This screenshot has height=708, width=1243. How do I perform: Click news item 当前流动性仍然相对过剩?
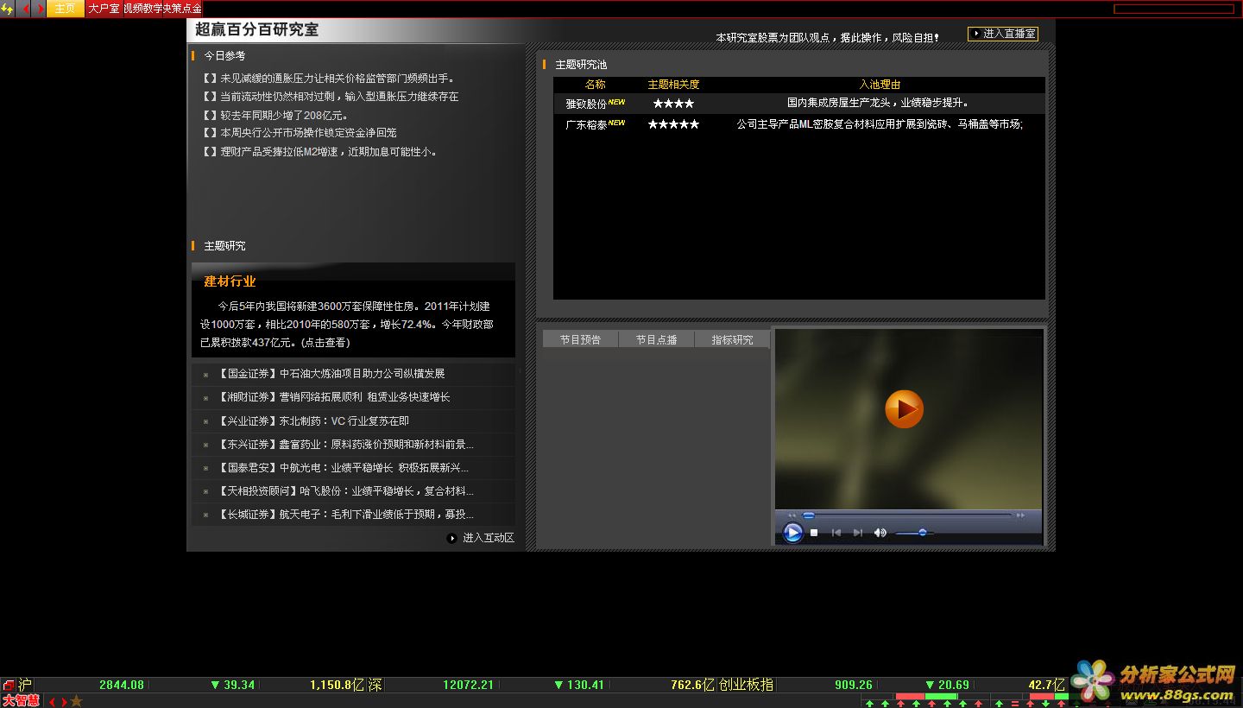331,97
